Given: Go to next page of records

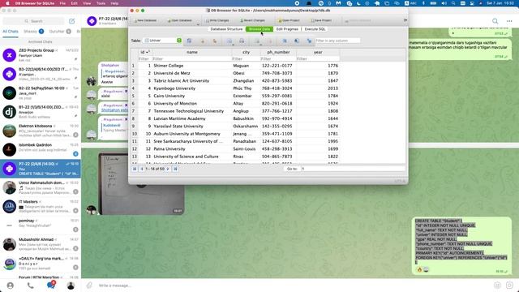Looking at the screenshot, I should pyautogui.click(x=168, y=169).
